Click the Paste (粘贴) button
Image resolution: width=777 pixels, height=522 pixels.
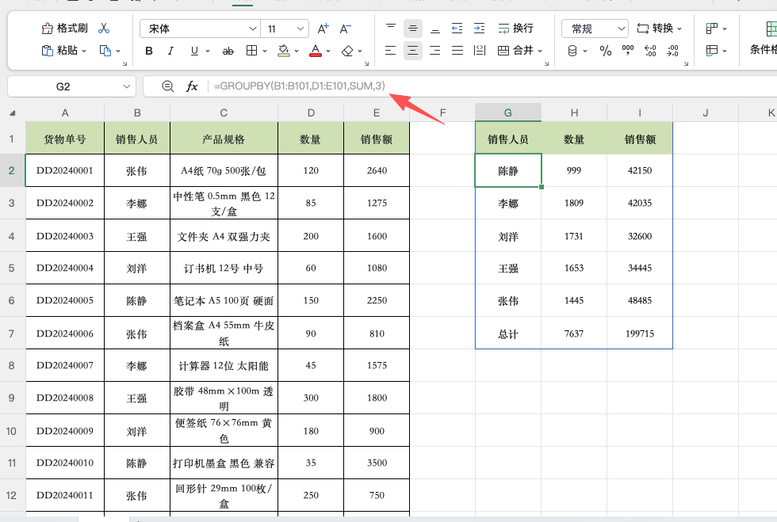tap(60, 51)
